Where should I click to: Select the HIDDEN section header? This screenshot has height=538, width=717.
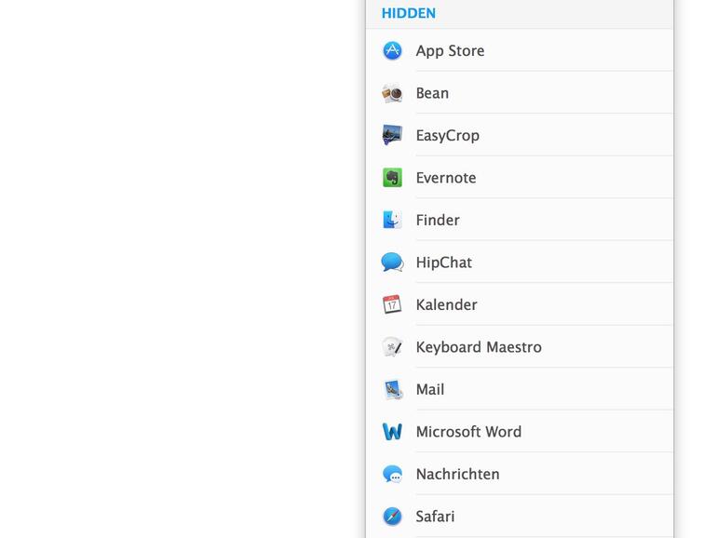409,13
